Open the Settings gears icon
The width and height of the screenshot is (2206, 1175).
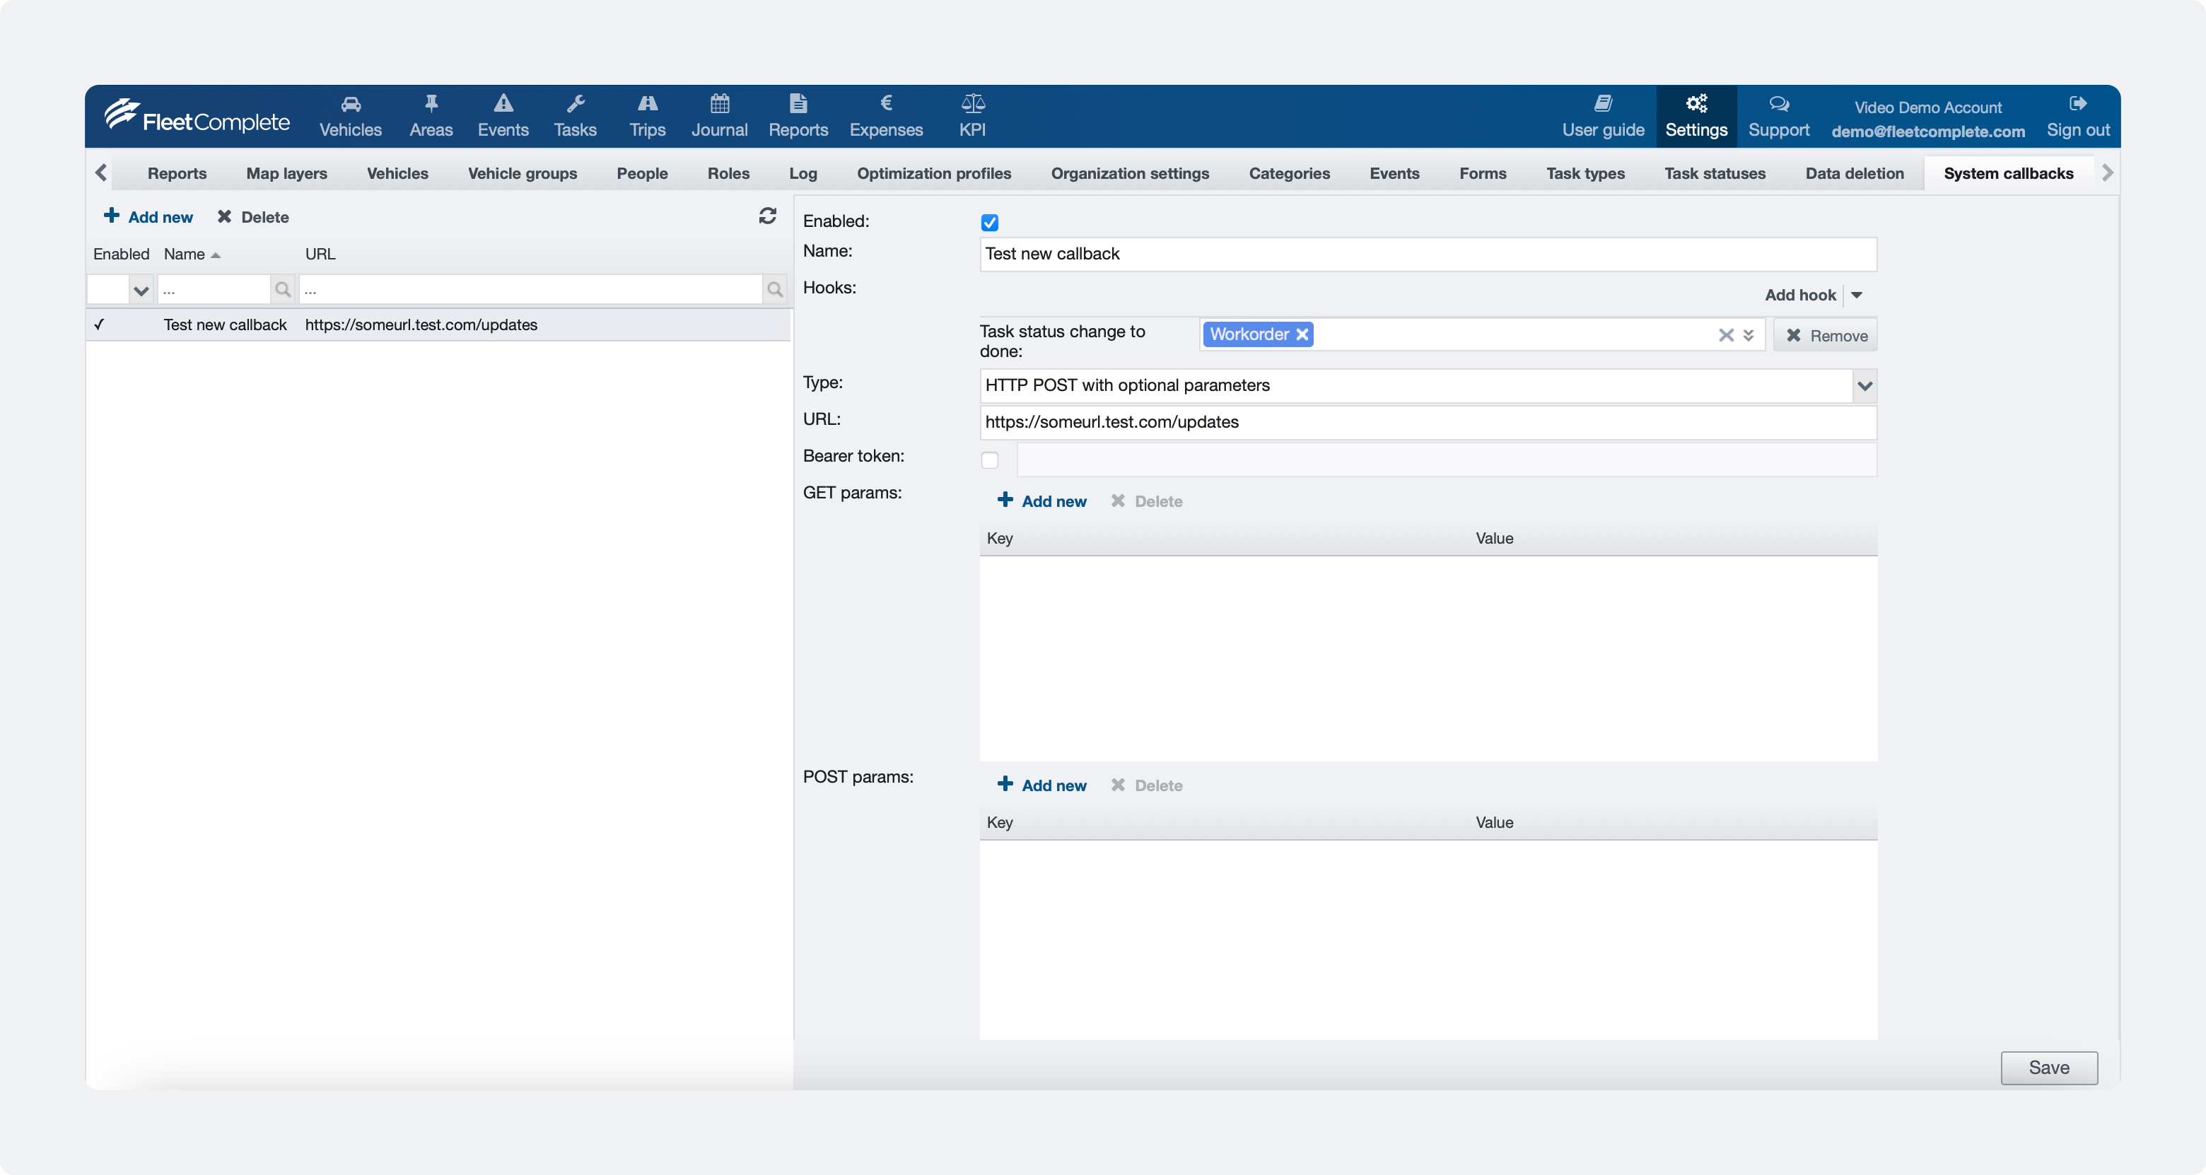click(1696, 104)
